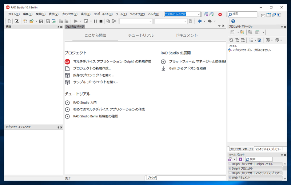Open the プロジェクト(P) menu
Screen dimensions: 291x185
coord(69,14)
